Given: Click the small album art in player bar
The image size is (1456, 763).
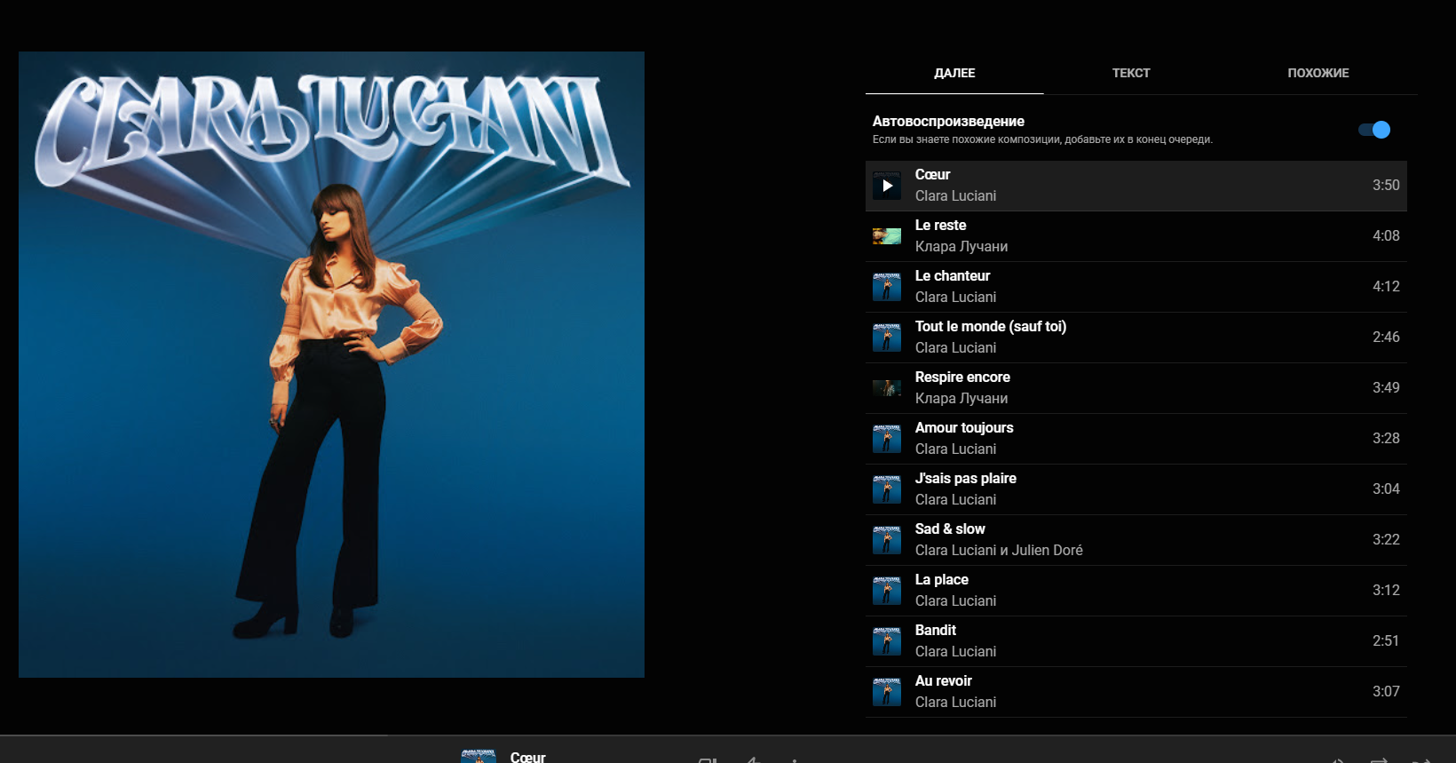Looking at the screenshot, I should [479, 757].
